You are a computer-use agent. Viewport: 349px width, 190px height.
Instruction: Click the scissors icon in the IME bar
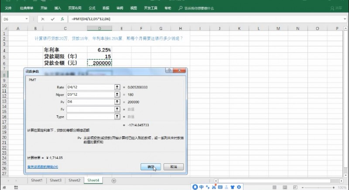click(214, 187)
